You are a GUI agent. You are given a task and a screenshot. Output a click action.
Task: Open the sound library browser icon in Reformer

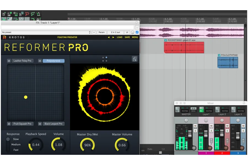pyautogui.click(x=134, y=59)
